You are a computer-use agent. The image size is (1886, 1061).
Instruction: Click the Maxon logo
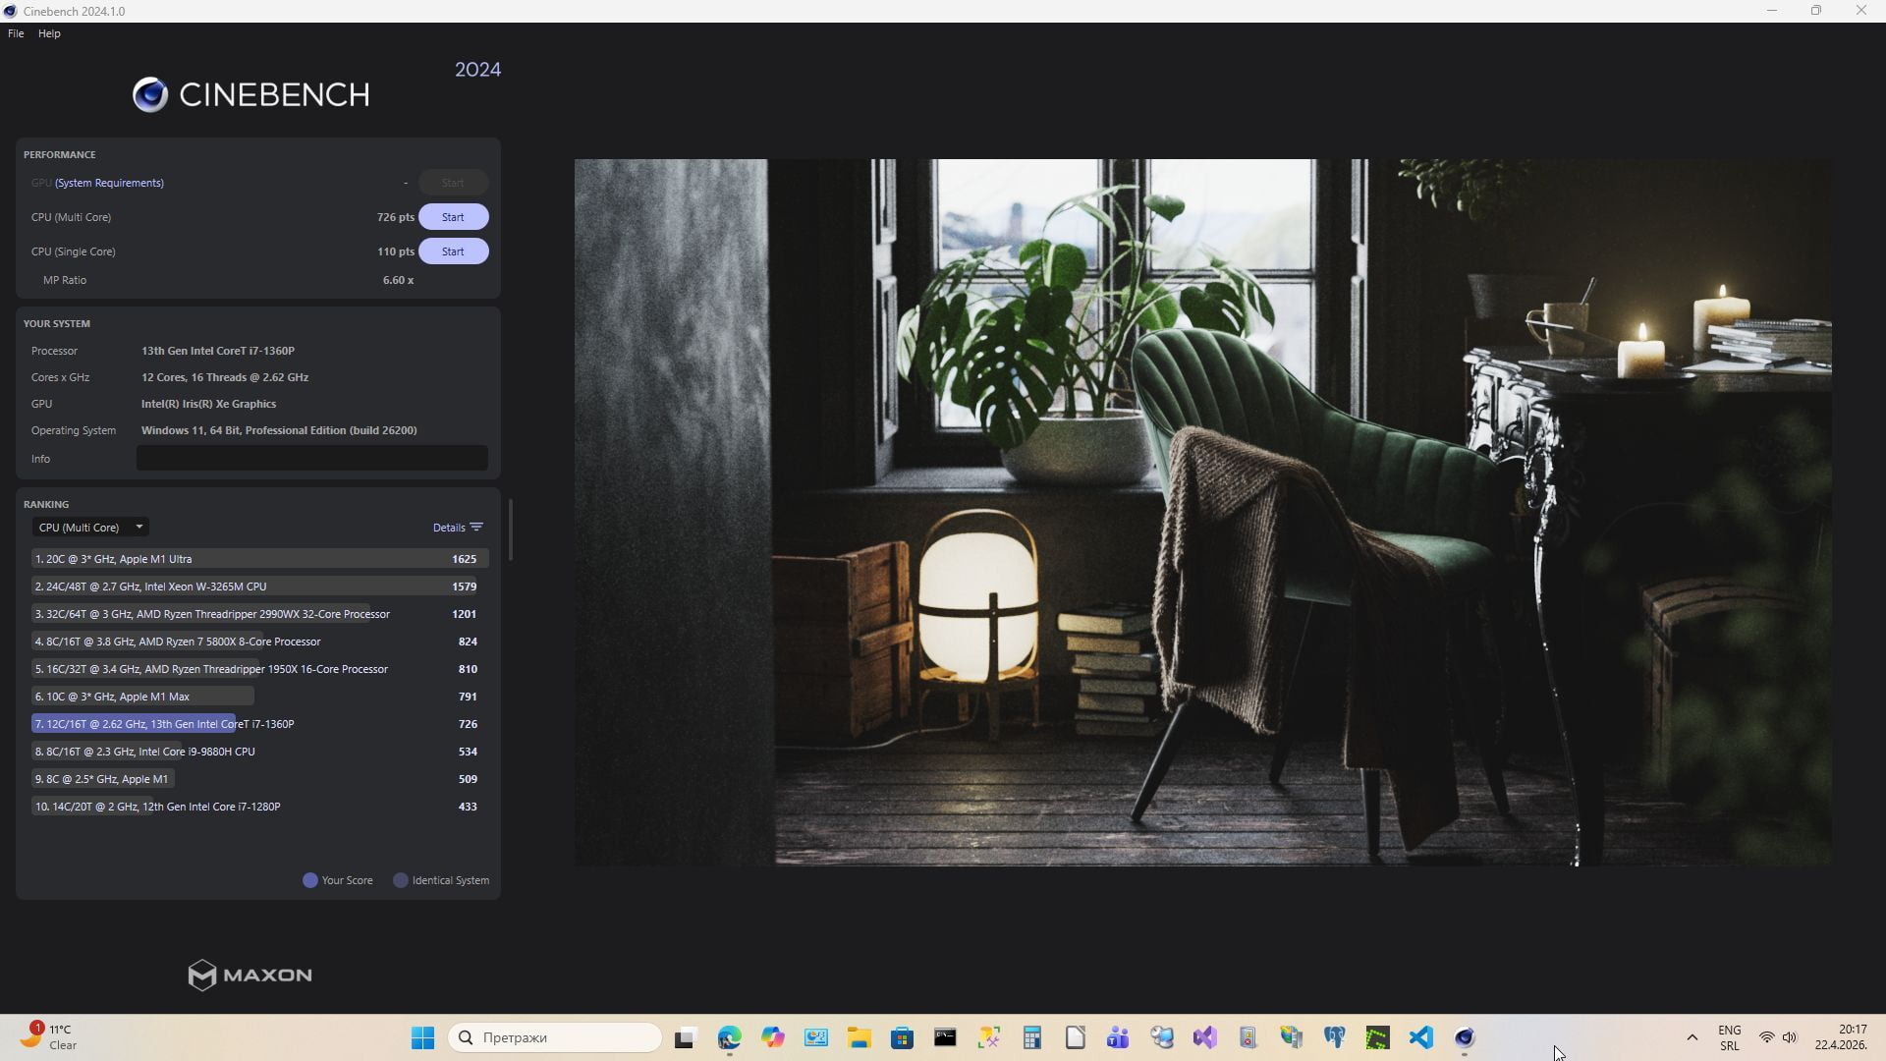(x=250, y=975)
